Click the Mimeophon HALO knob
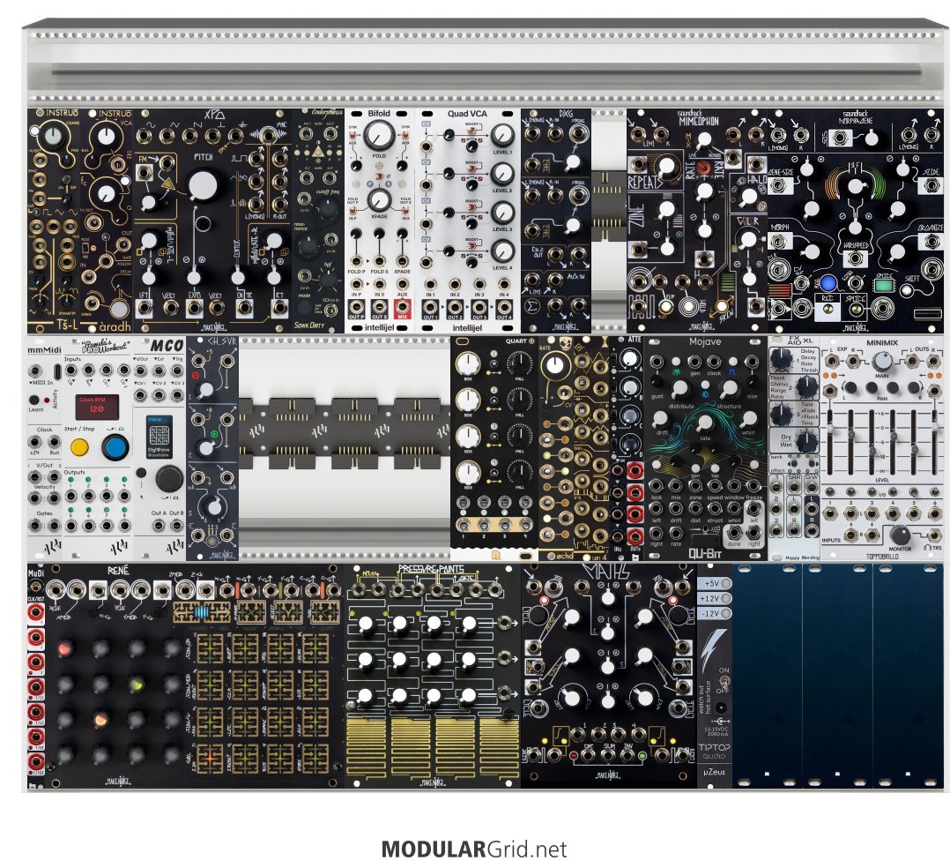This screenshot has height=868, width=950. point(749,197)
